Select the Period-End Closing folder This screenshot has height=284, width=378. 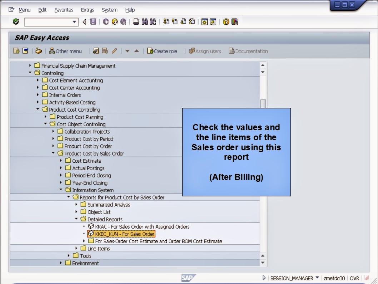[91, 175]
